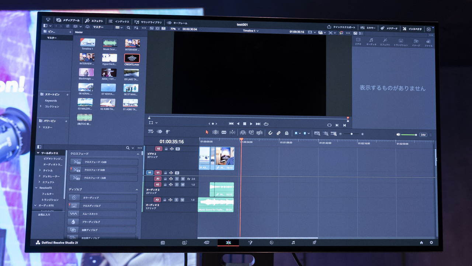Viewport: 472px width, 266px height.
Task: Click the linked selection chain icon
Action: point(278,133)
